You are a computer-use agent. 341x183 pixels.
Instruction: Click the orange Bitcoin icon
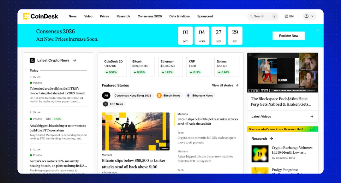[x=159, y=95]
